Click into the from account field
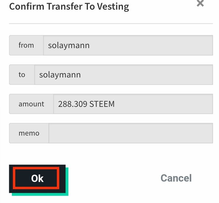Screen dimensions: 219x203 point(128,45)
